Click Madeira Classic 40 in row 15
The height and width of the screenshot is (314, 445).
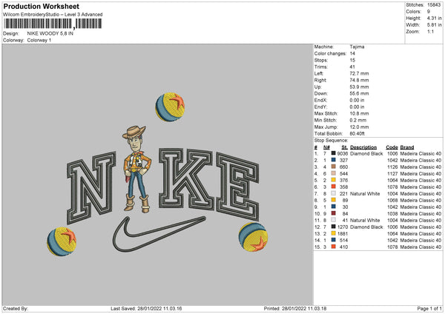(x=421, y=247)
